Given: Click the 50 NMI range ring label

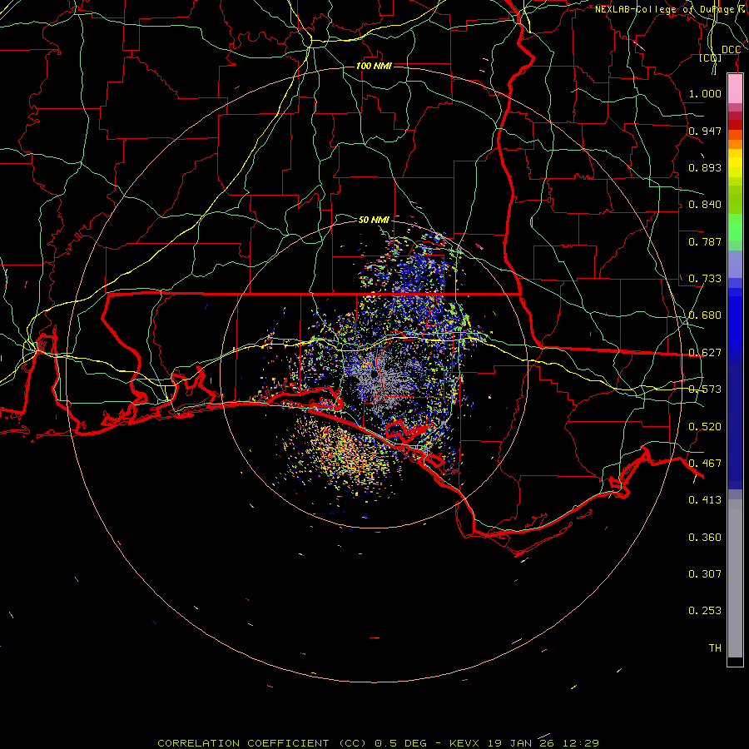Looking at the screenshot, I should click(x=374, y=220).
